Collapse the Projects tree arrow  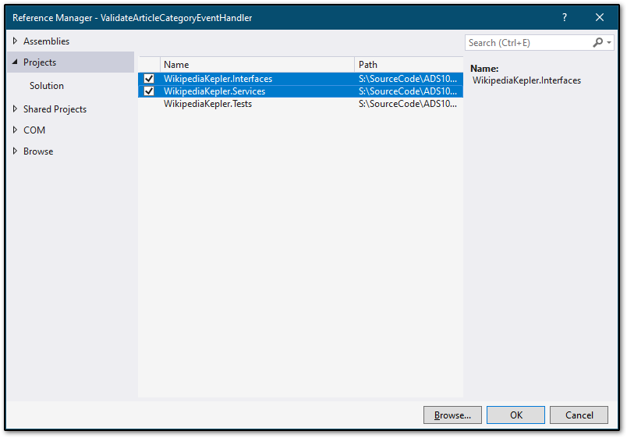pyautogui.click(x=15, y=62)
